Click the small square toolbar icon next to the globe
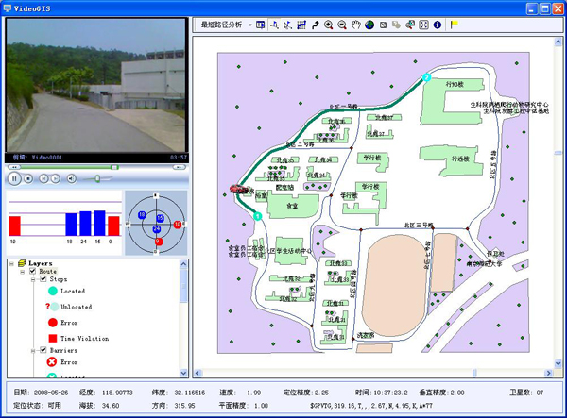 383,25
